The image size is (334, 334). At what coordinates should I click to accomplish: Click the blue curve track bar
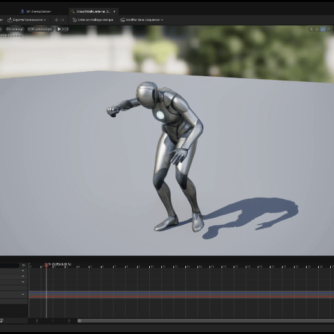point(181,293)
